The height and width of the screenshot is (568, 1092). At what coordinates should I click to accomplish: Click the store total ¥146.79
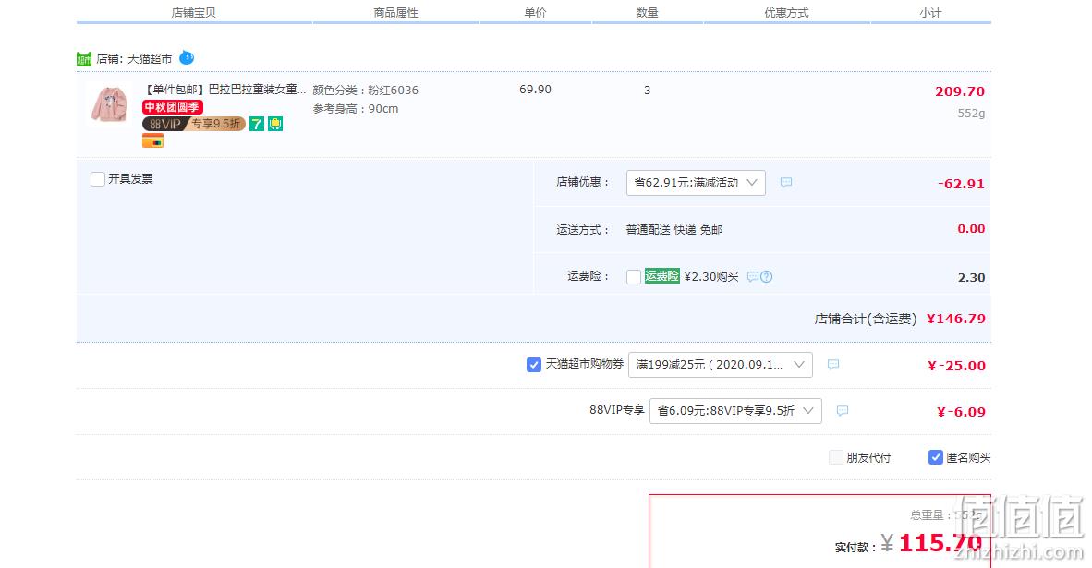955,318
